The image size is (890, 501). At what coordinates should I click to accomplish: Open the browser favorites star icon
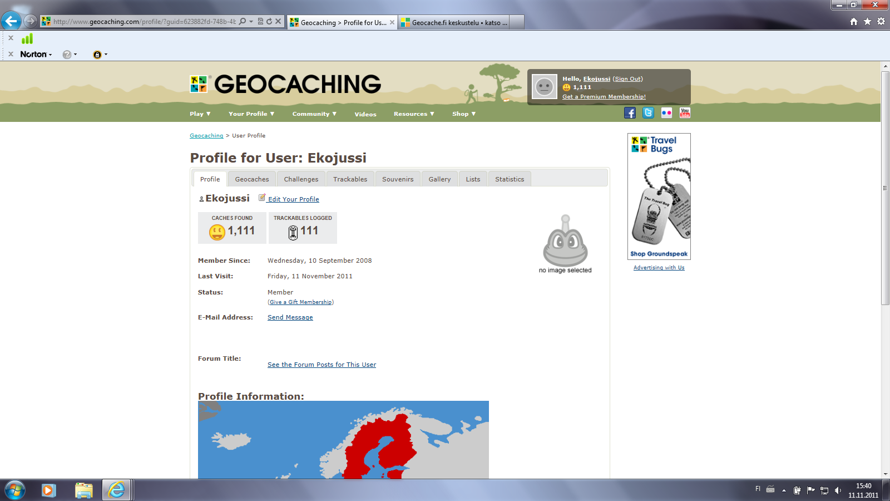pos(867,22)
